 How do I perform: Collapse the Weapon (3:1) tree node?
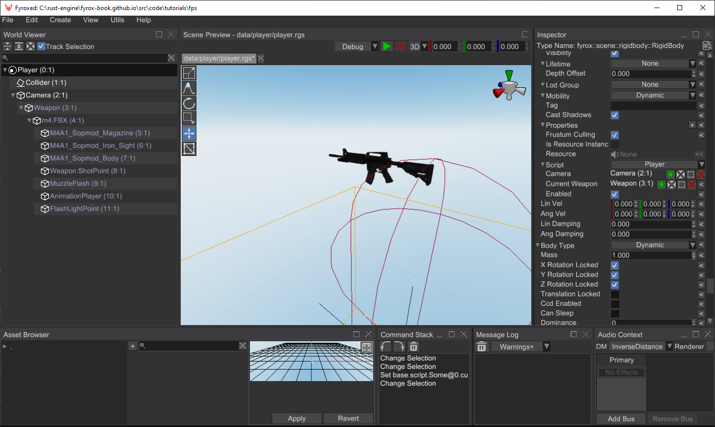[21, 108]
